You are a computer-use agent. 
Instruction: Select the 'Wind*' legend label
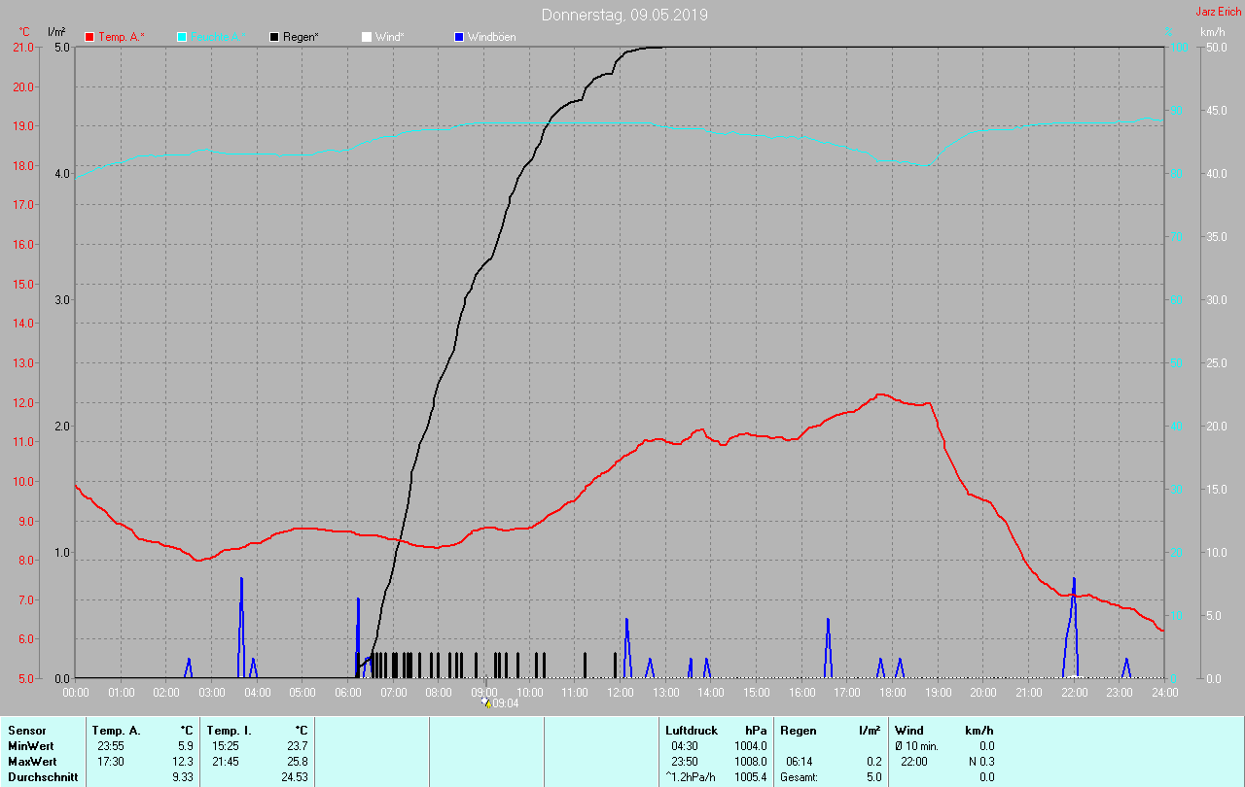[389, 37]
